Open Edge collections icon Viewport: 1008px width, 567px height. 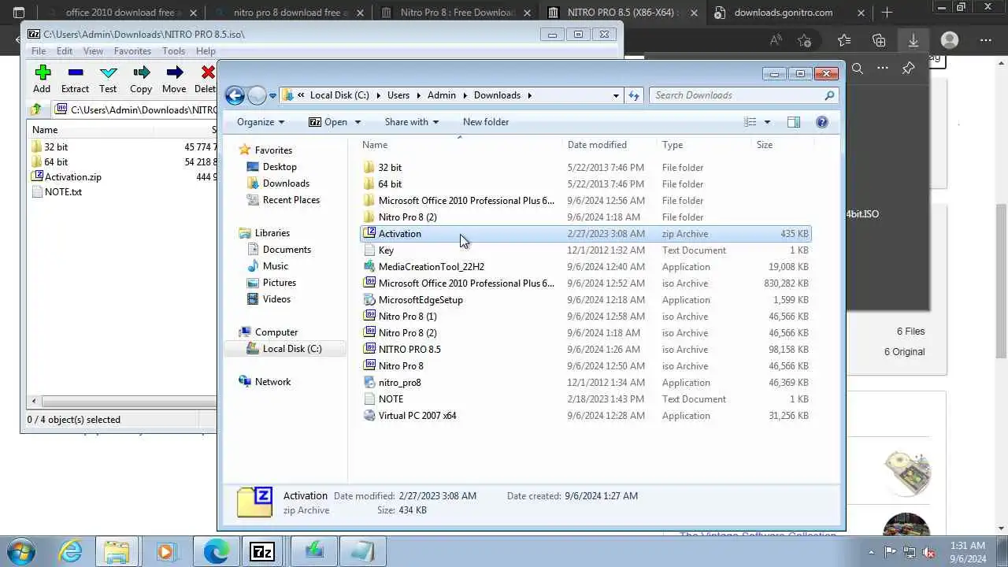(879, 40)
